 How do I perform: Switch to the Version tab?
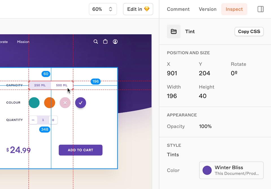pos(207,9)
